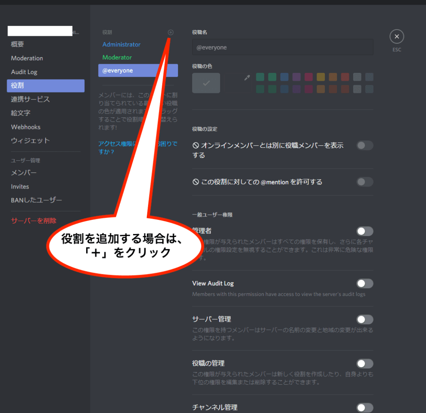Select the Administrator role in list
This screenshot has height=413, width=426.
121,45
